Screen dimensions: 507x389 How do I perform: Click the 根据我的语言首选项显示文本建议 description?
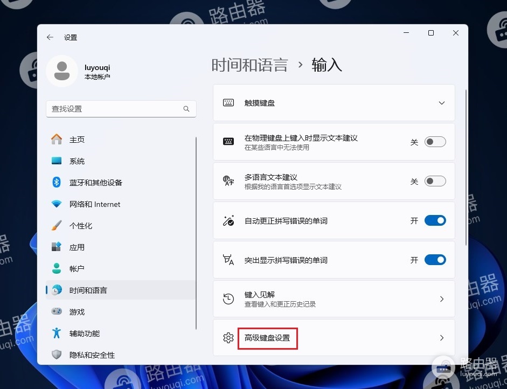(x=293, y=186)
